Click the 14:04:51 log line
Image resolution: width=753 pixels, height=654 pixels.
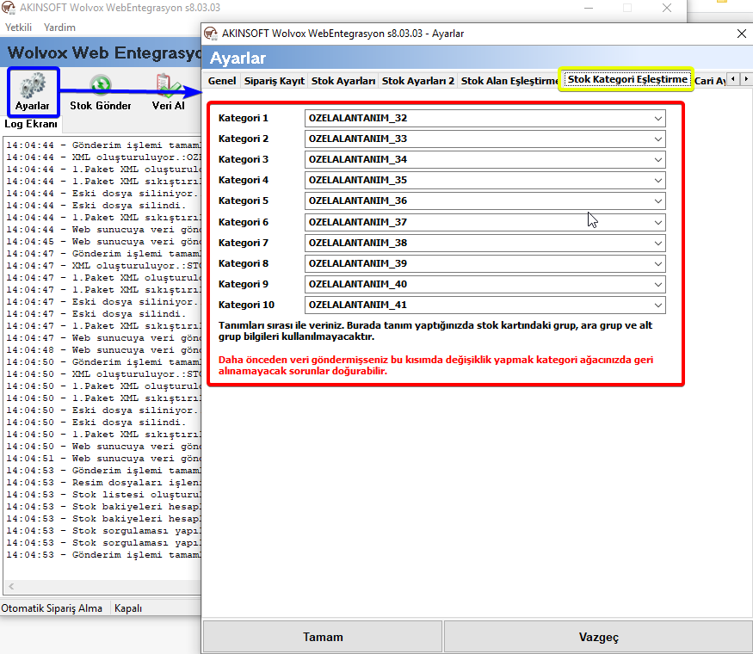point(103,459)
